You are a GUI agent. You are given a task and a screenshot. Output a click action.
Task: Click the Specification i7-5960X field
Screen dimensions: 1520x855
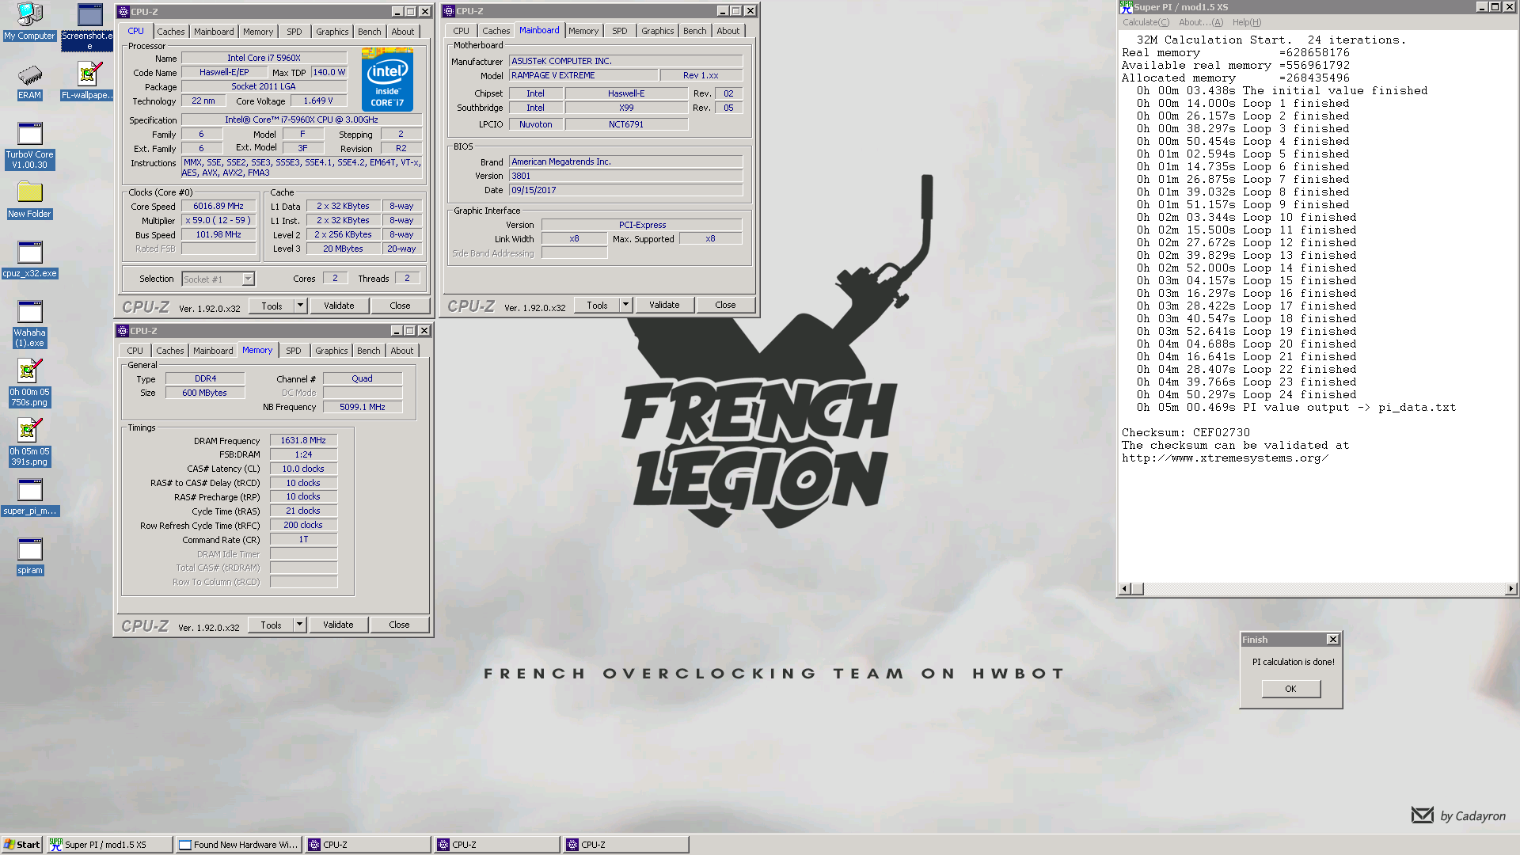[302, 120]
